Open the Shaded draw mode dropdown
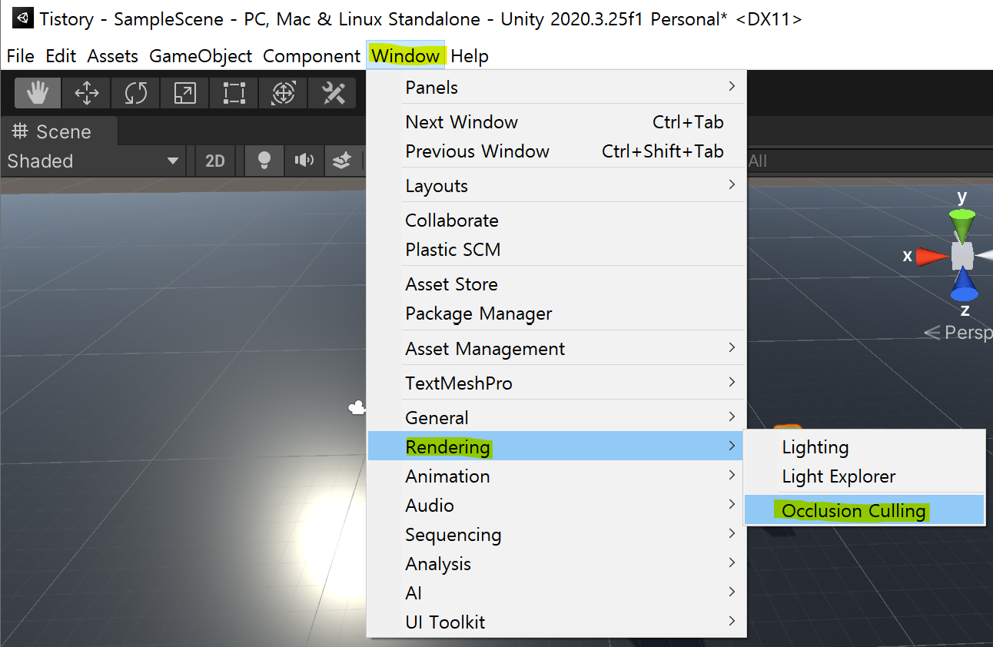 pyautogui.click(x=92, y=161)
